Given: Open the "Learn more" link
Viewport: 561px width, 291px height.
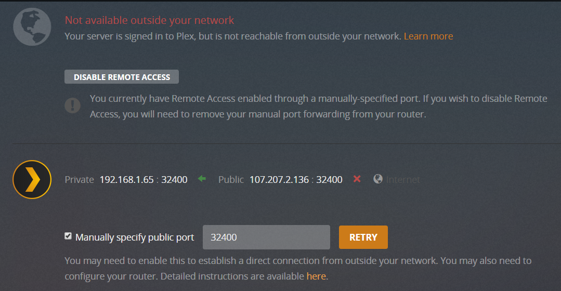Looking at the screenshot, I should pyautogui.click(x=428, y=36).
